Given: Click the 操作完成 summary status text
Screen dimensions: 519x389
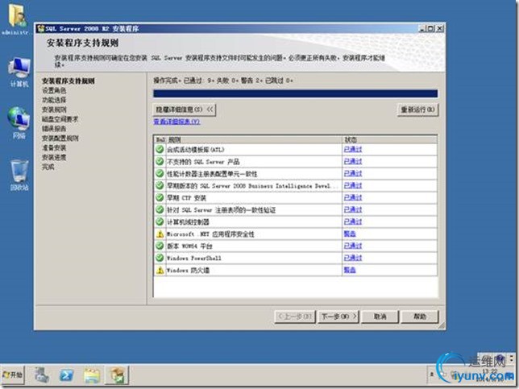Looking at the screenshot, I should pyautogui.click(x=223, y=81).
